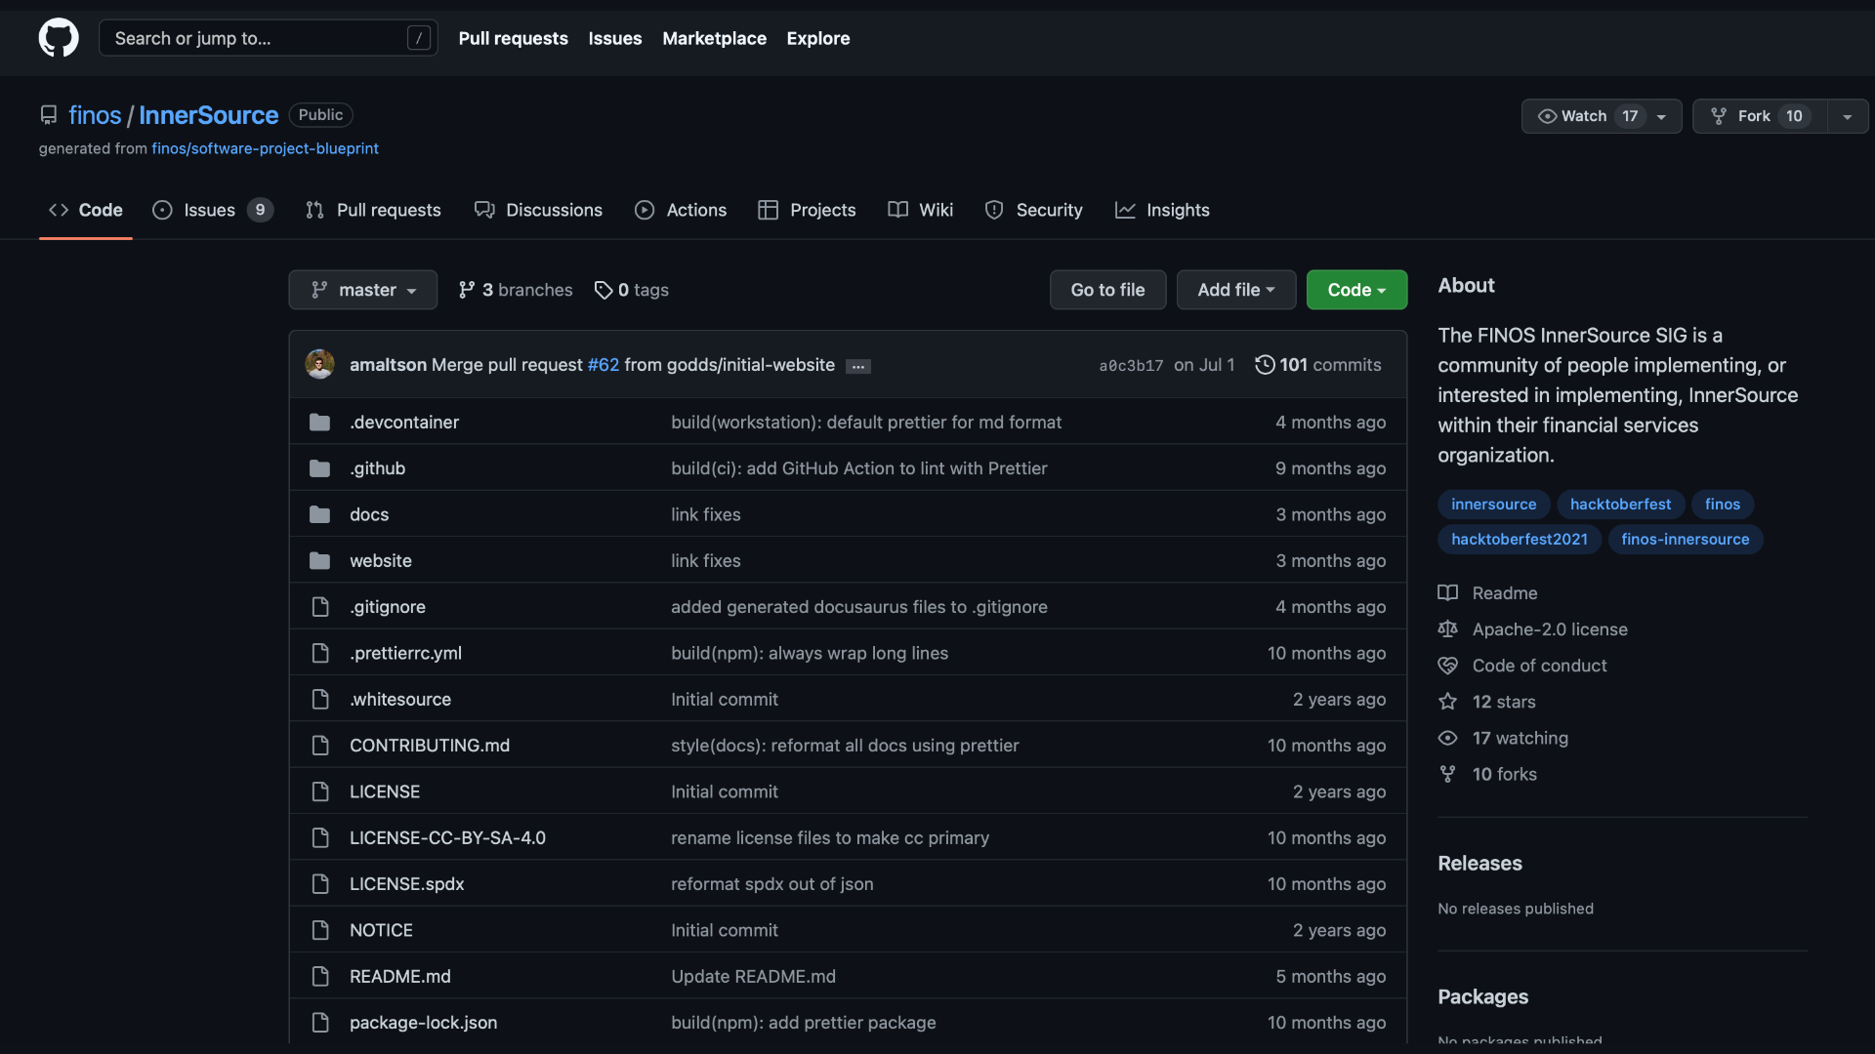Switch to the Code tab
This screenshot has width=1875, height=1054.
click(x=86, y=210)
